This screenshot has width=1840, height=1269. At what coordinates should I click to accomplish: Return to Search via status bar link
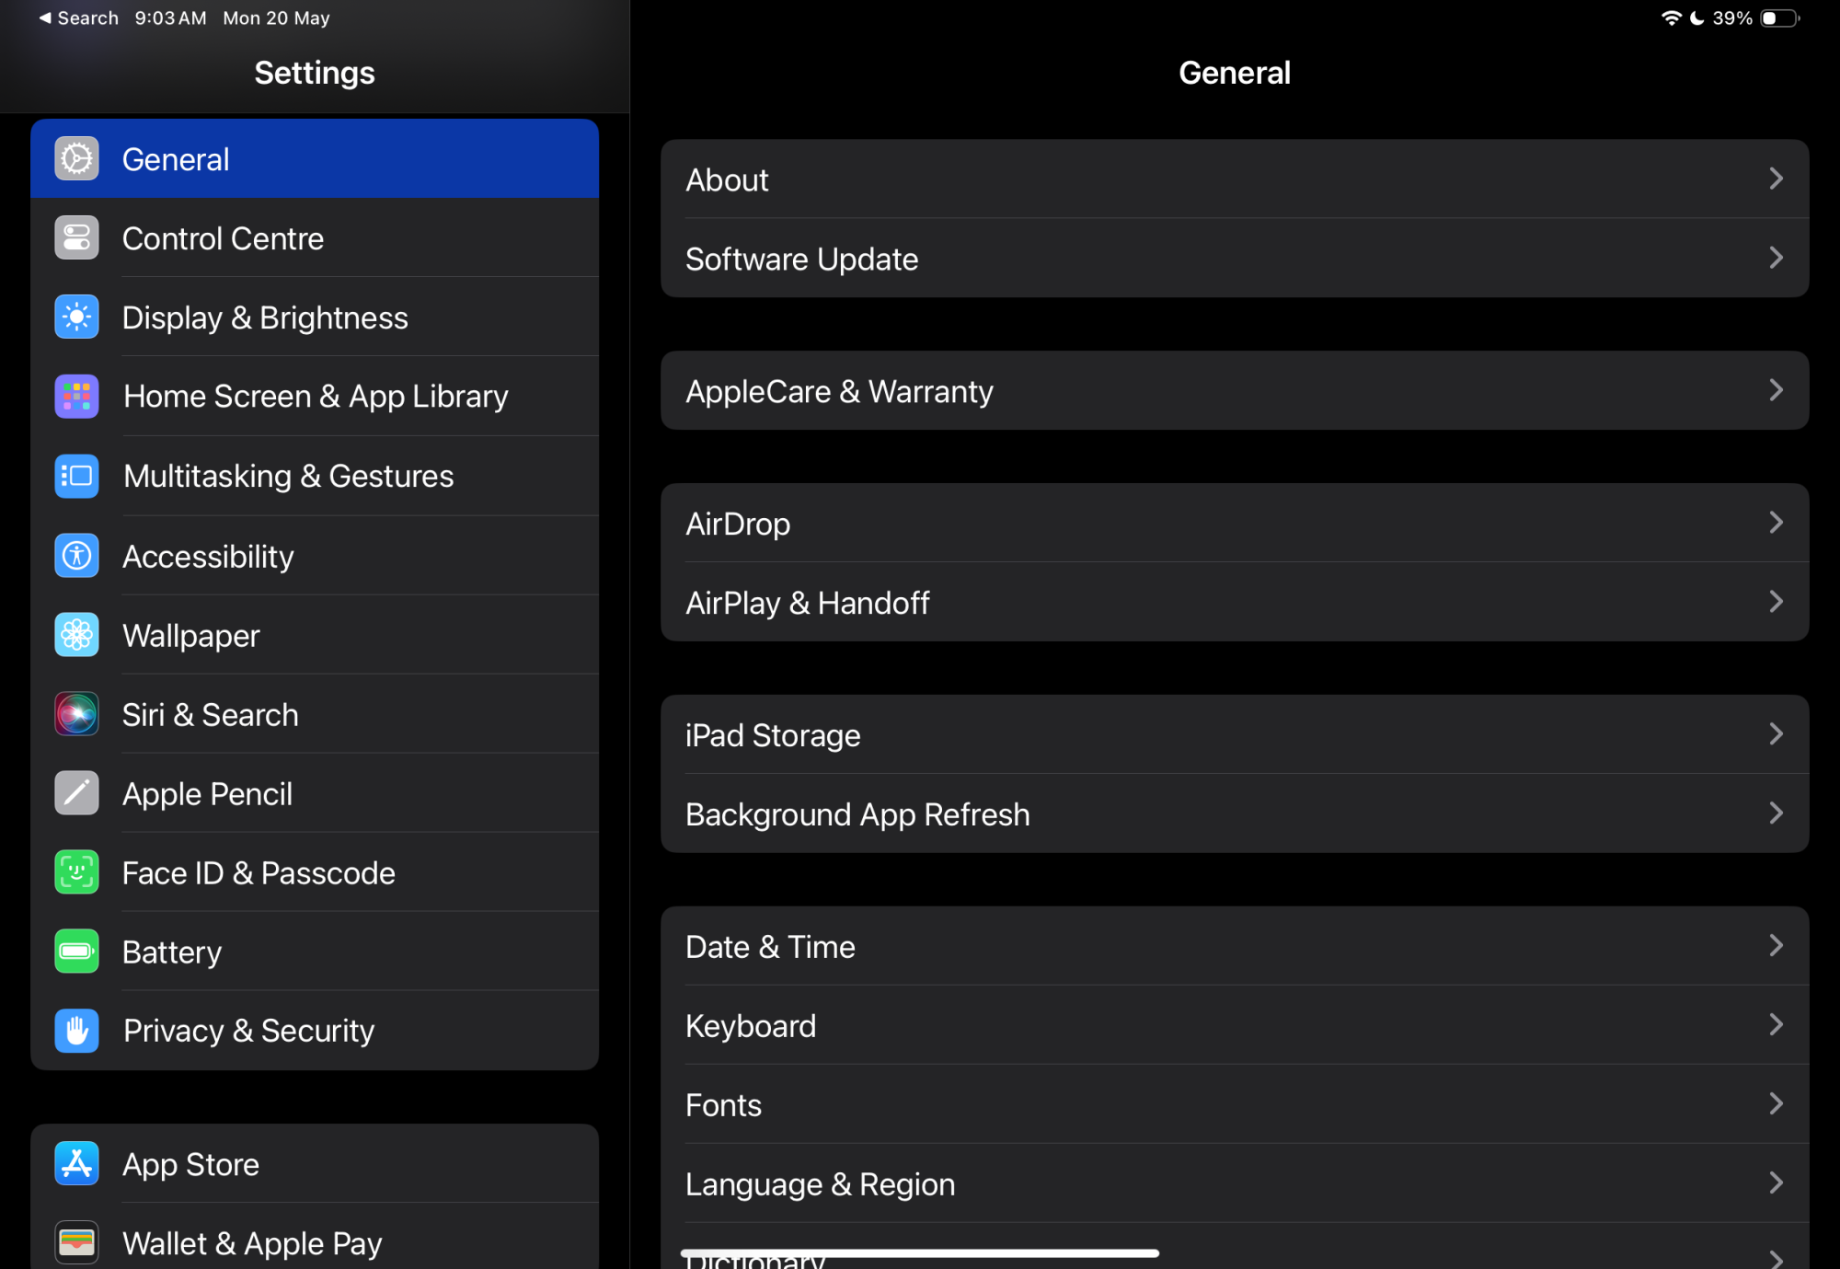(79, 18)
